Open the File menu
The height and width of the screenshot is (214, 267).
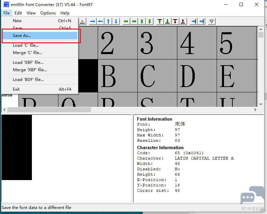click(x=6, y=13)
